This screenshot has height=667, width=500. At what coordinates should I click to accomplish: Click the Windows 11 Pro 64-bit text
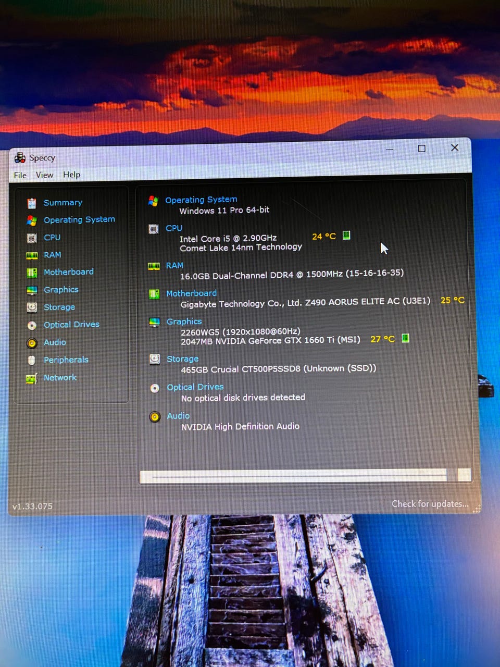[224, 211]
